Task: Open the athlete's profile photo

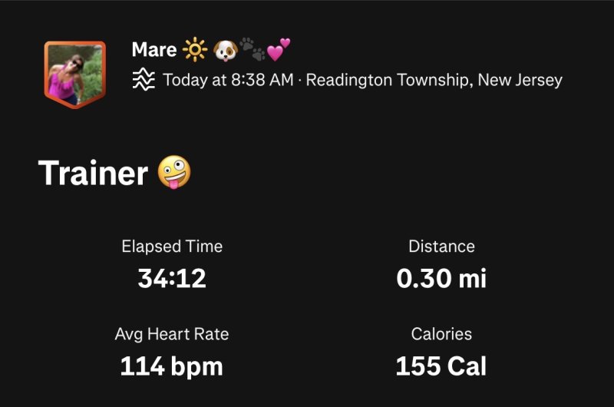Action: coord(74,73)
